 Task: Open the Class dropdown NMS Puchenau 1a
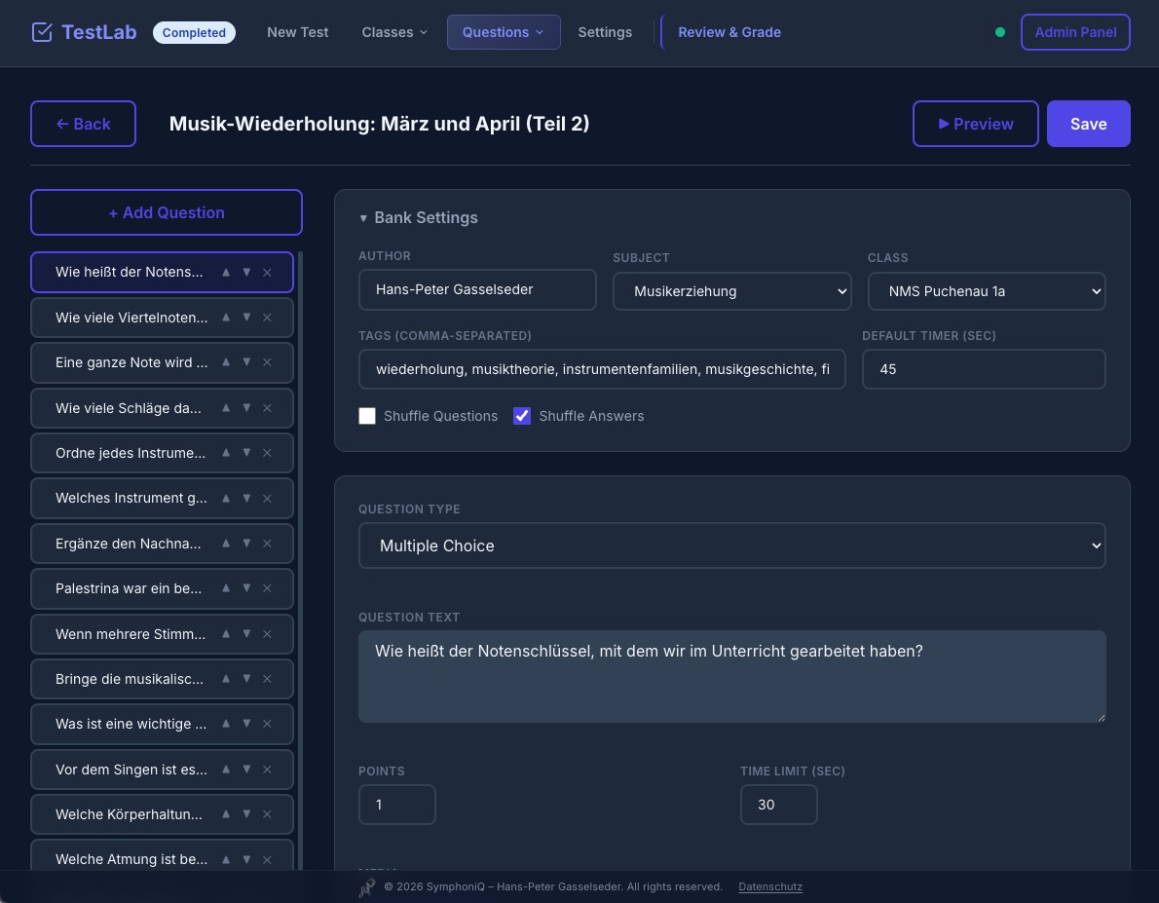(x=986, y=291)
